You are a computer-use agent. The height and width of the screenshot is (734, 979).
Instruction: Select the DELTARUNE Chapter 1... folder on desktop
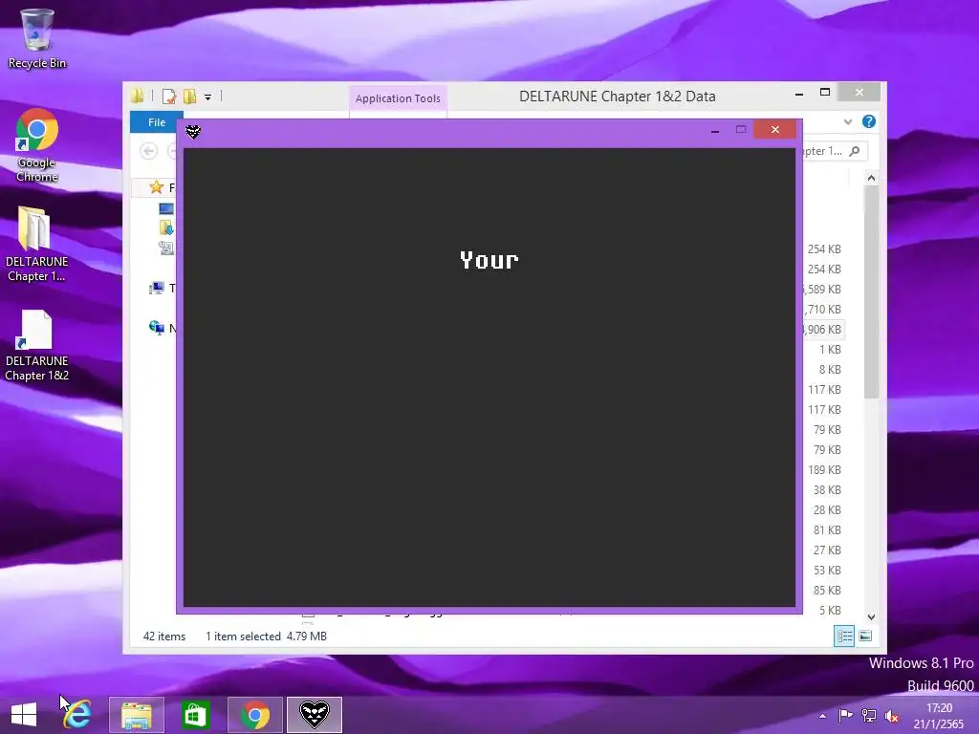pos(37,244)
